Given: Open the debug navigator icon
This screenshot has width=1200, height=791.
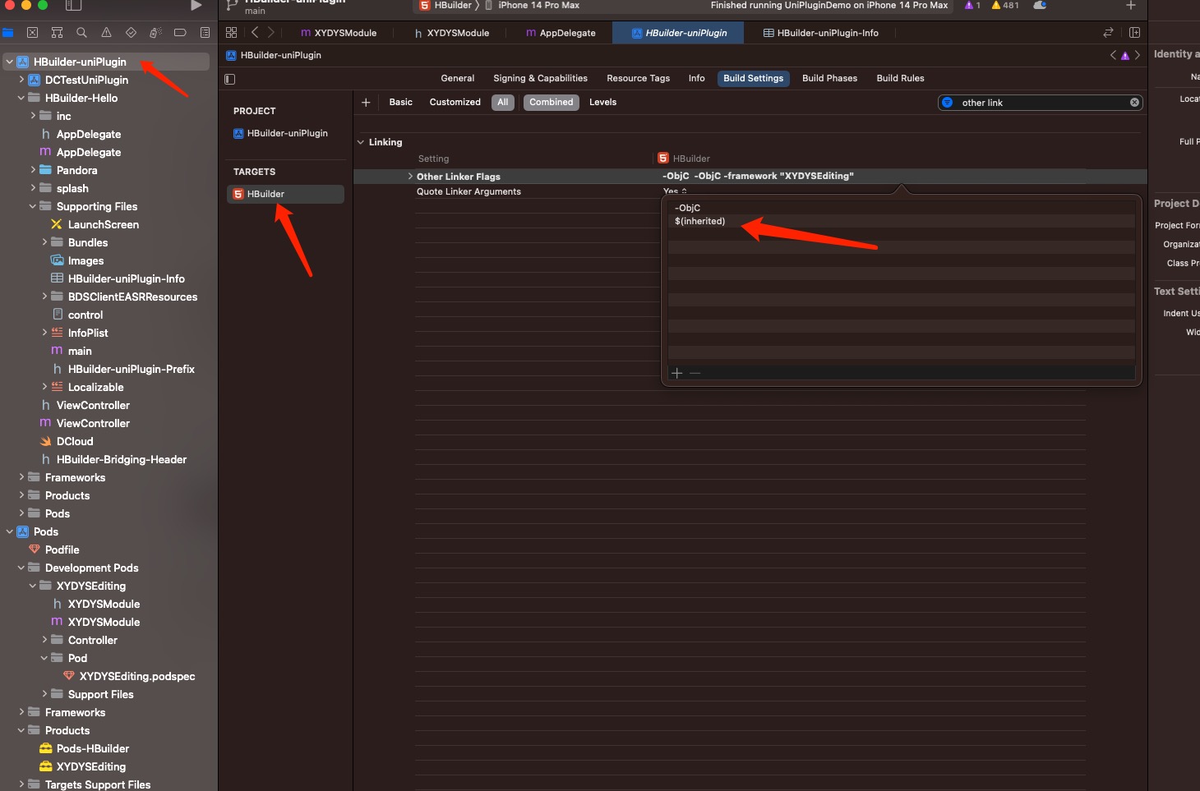Looking at the screenshot, I should click(x=155, y=33).
